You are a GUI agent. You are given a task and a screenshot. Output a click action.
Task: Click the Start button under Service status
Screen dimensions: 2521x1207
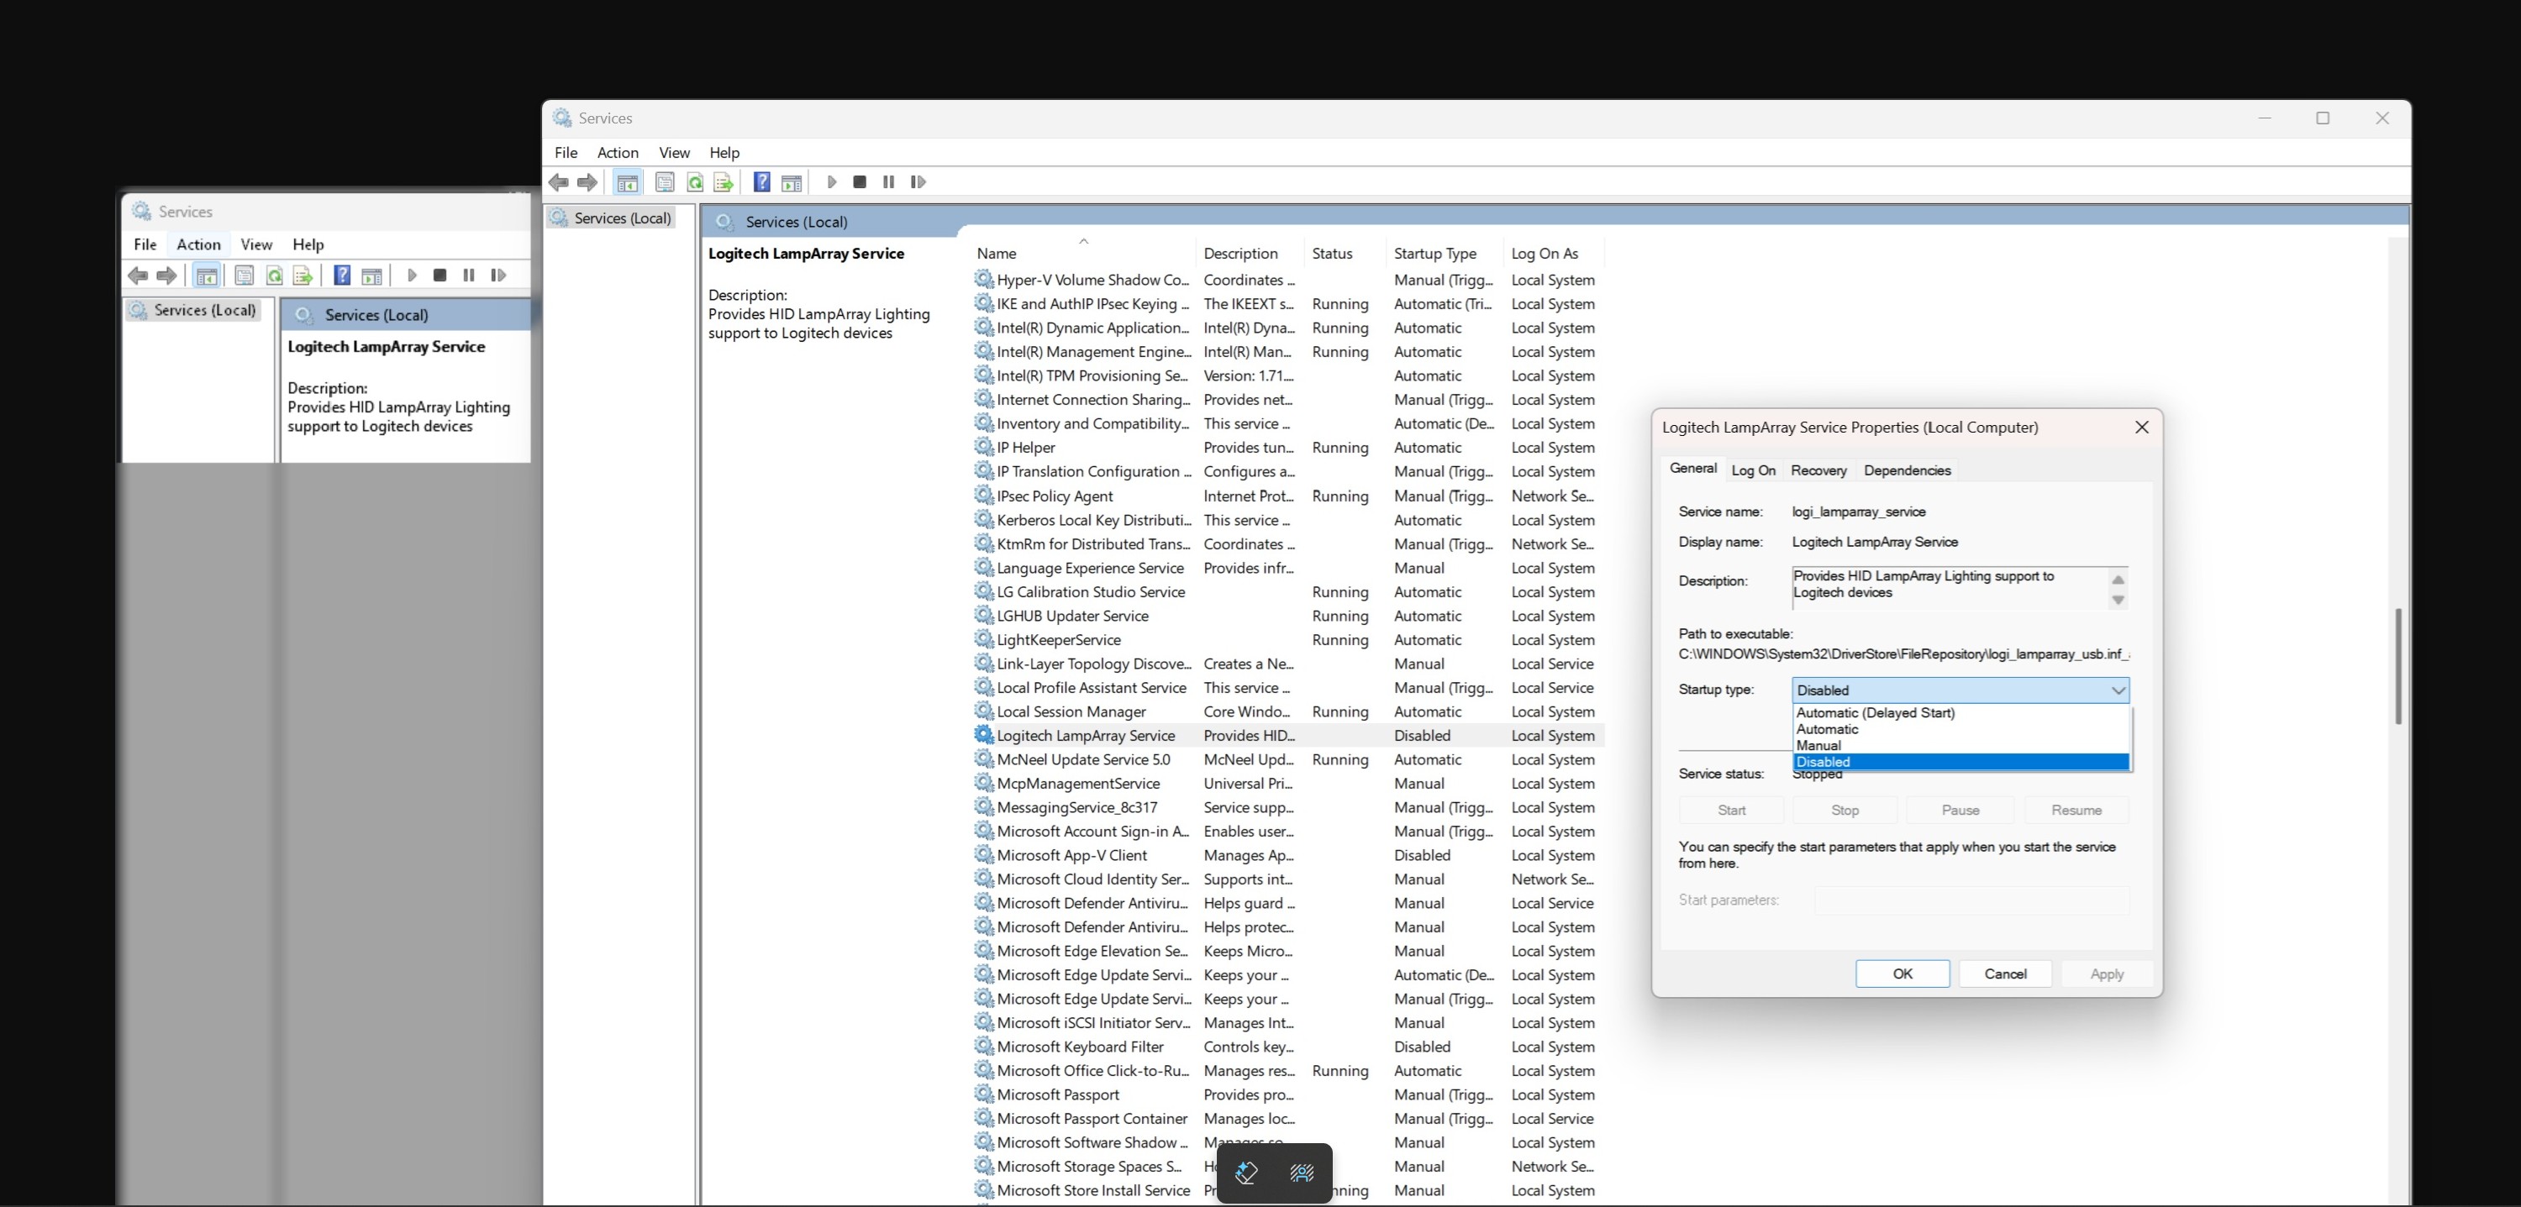[1730, 810]
